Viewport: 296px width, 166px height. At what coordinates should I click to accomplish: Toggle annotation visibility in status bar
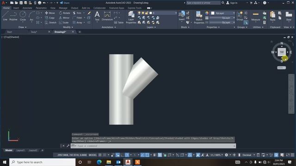point(198,155)
